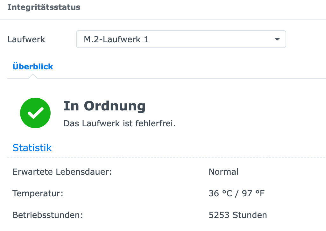Click the Normal lifespan value
Image resolution: width=326 pixels, height=231 pixels.
223,172
